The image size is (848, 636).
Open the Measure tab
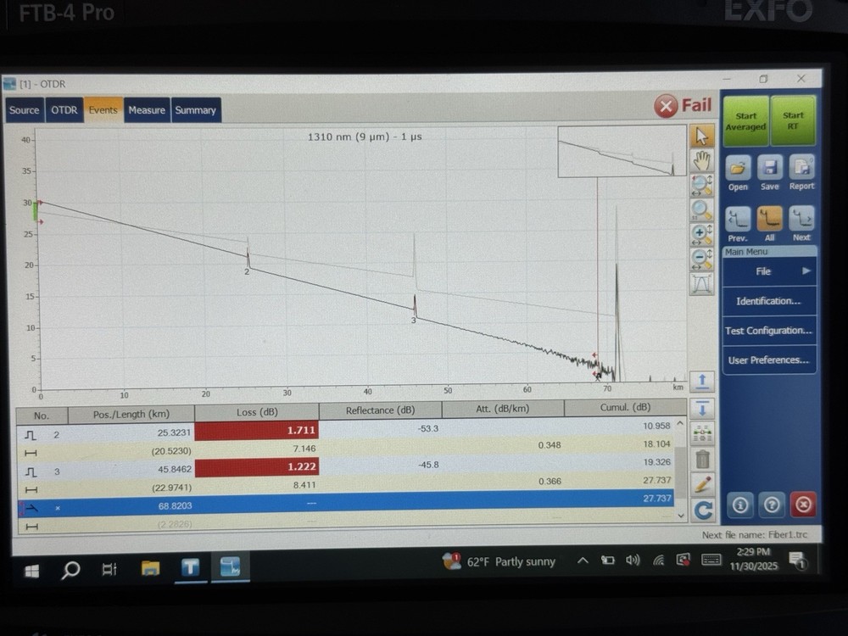(x=147, y=109)
